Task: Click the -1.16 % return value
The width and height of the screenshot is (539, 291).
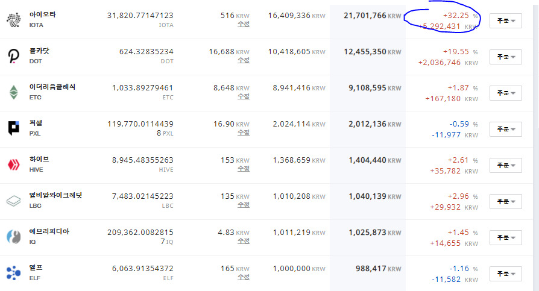Action: click(464, 268)
